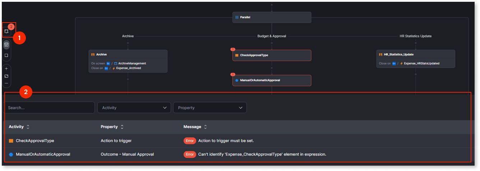This screenshot has height=171, width=480.
Task: Open the Activity filter dropdown
Action: click(x=134, y=108)
